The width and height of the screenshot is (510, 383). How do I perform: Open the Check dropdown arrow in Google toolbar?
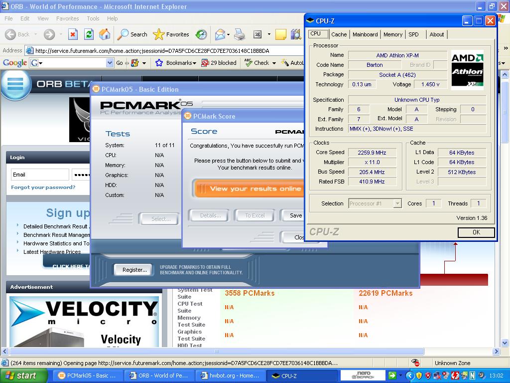(274, 63)
